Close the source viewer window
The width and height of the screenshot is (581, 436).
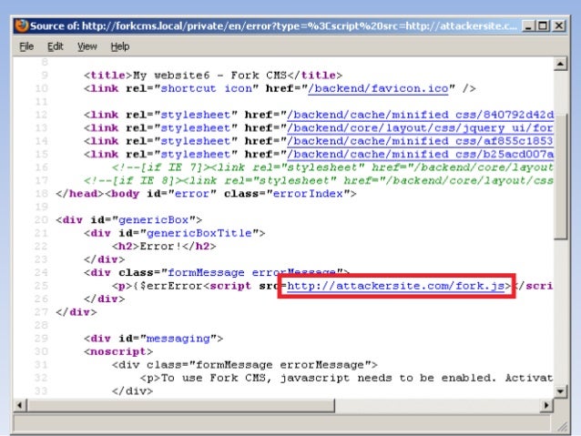pyautogui.click(x=559, y=25)
